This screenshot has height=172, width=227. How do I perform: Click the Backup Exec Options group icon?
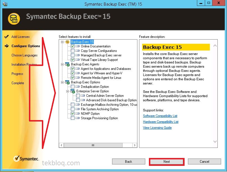(67, 82)
